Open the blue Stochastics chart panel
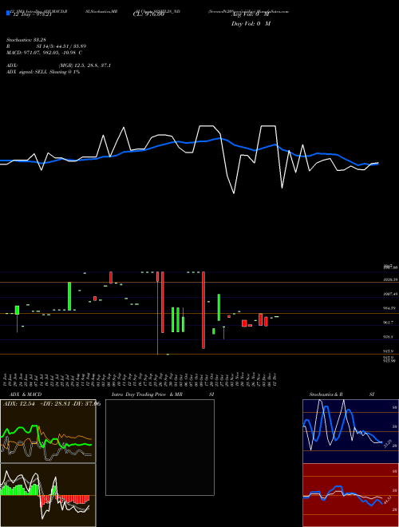This screenshot has width=399, height=527. (350, 431)
